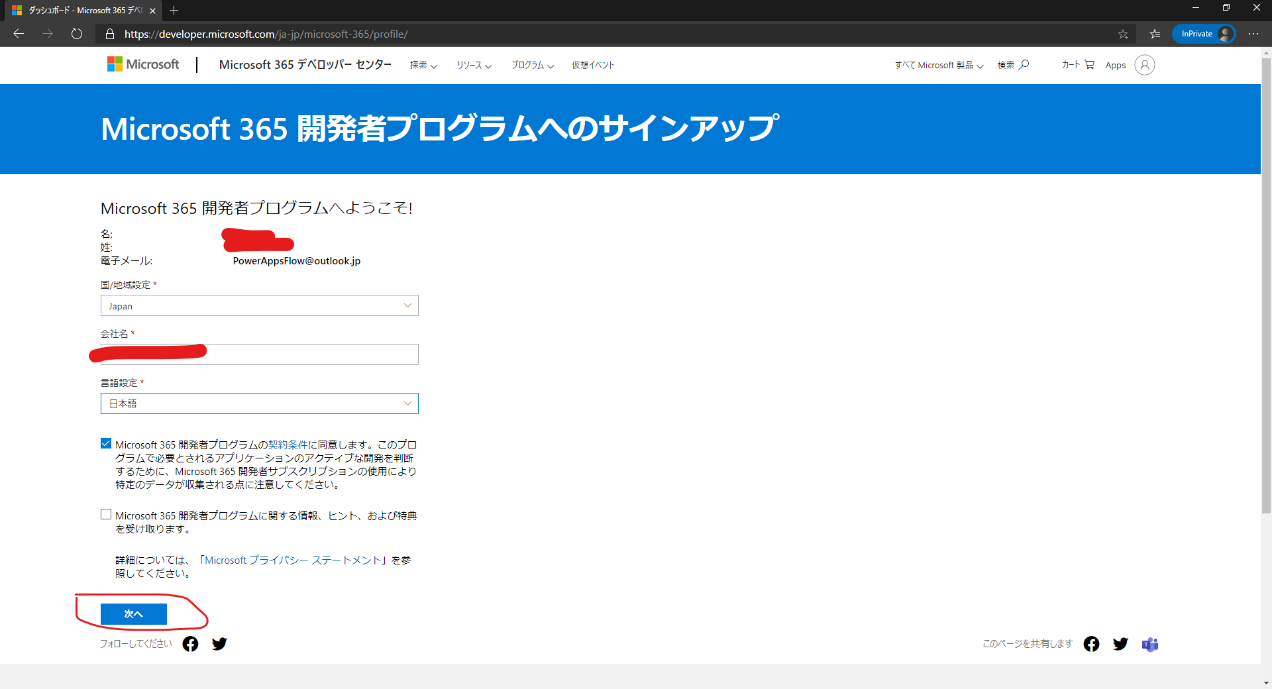Click the browser address bar URL
Viewport: 1272px width, 689px height.
click(266, 34)
